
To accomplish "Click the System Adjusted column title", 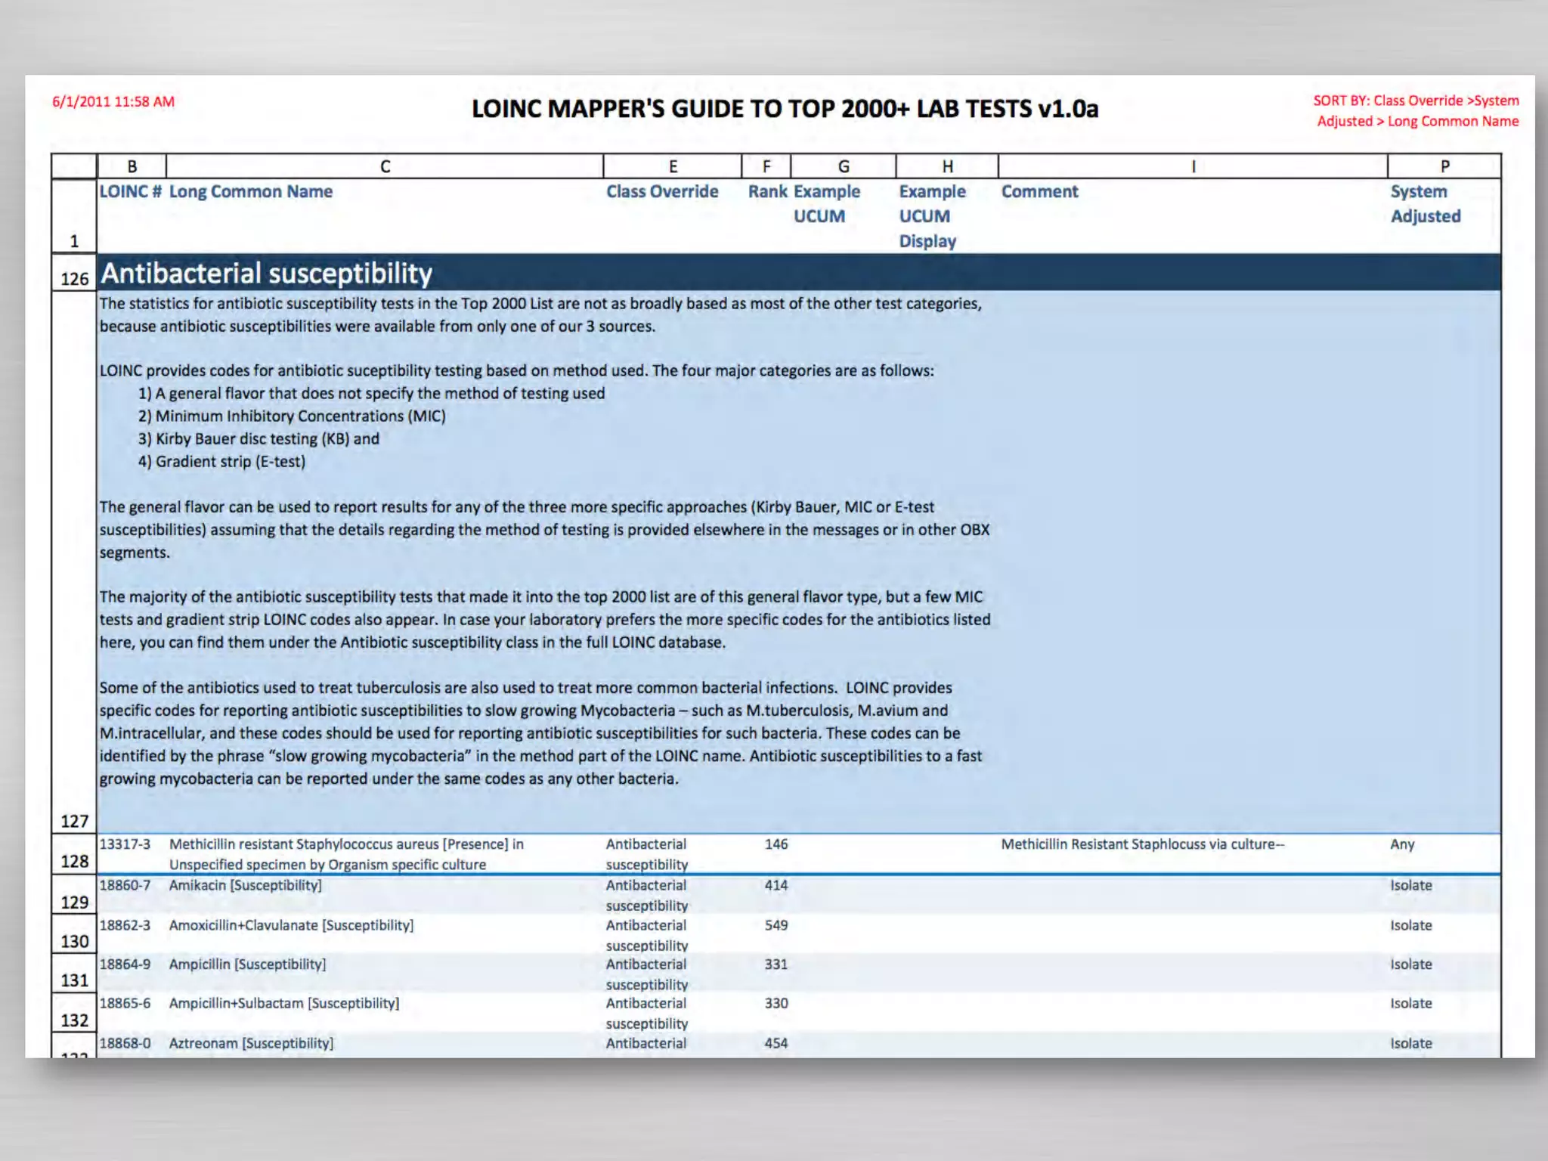I will 1425,204.
